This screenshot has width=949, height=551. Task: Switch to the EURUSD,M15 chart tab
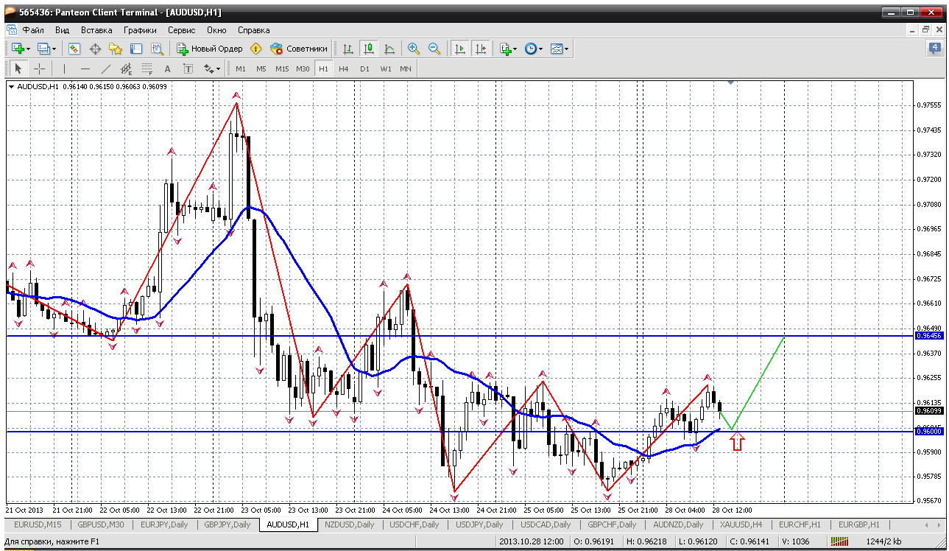point(36,524)
